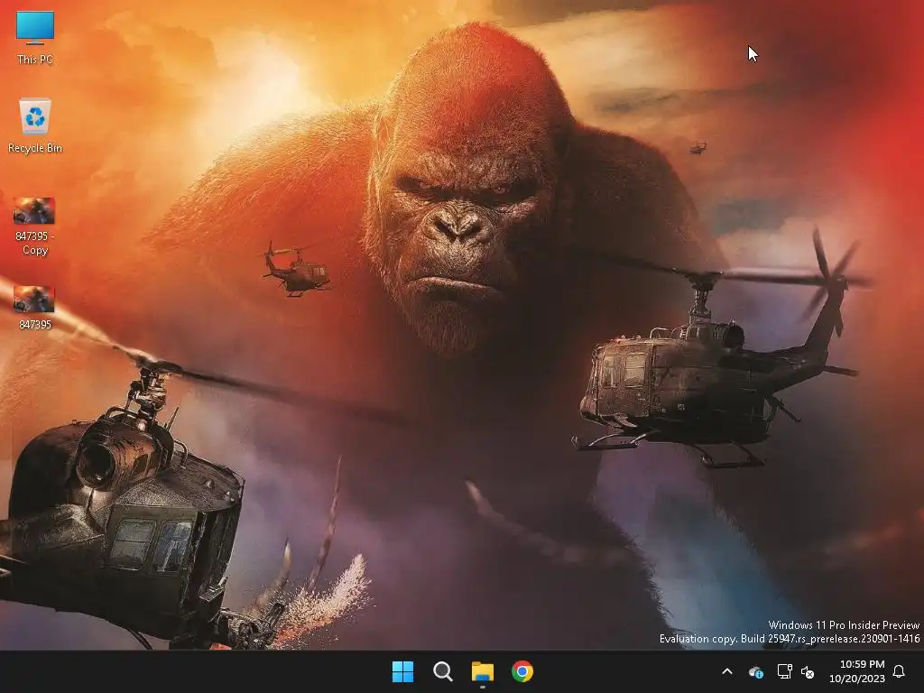Select the '847395 - Copy' image file
This screenshot has width=924, height=693.
[x=35, y=226]
